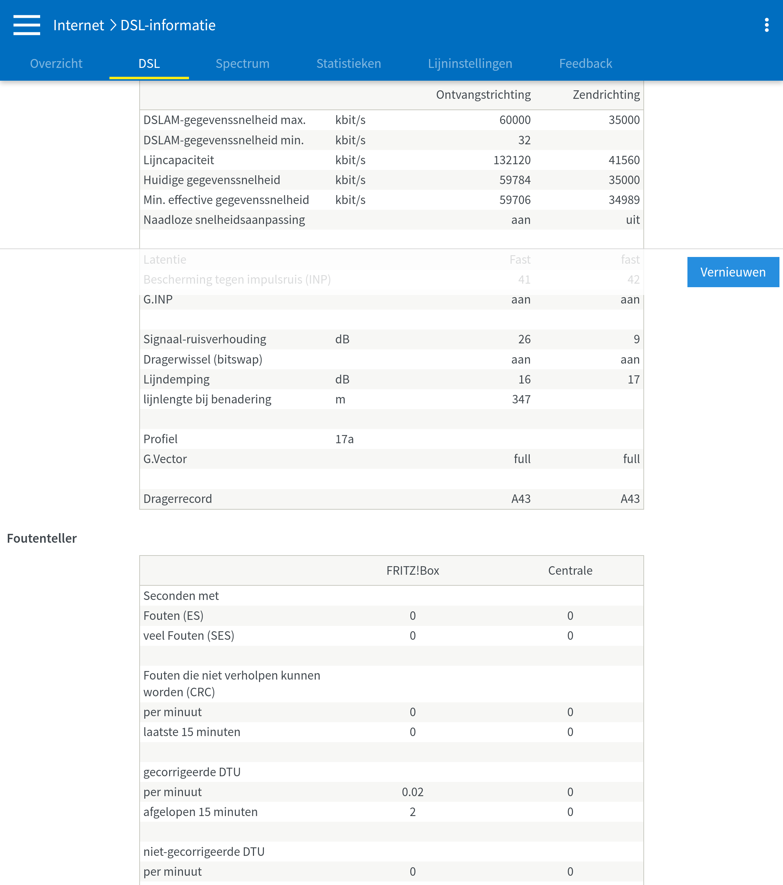The width and height of the screenshot is (783, 885).
Task: Go to the Statistieken tab
Action: coord(349,64)
